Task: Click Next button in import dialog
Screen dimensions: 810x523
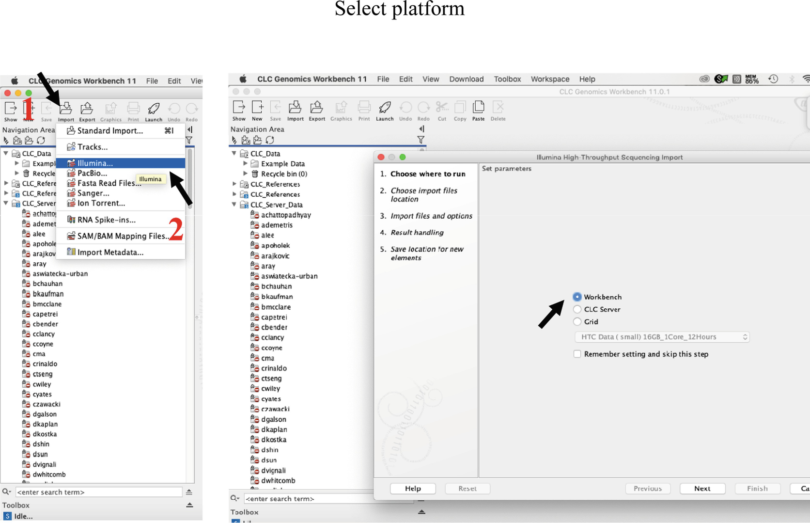Action: [x=702, y=489]
